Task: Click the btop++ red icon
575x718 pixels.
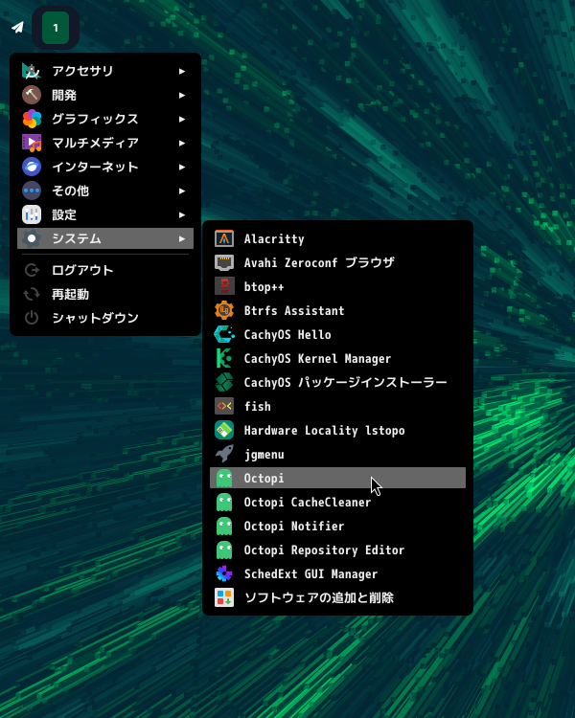Action: [x=224, y=286]
